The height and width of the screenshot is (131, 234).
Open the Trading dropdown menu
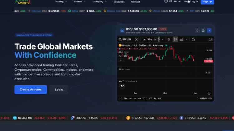(x=61, y=2)
